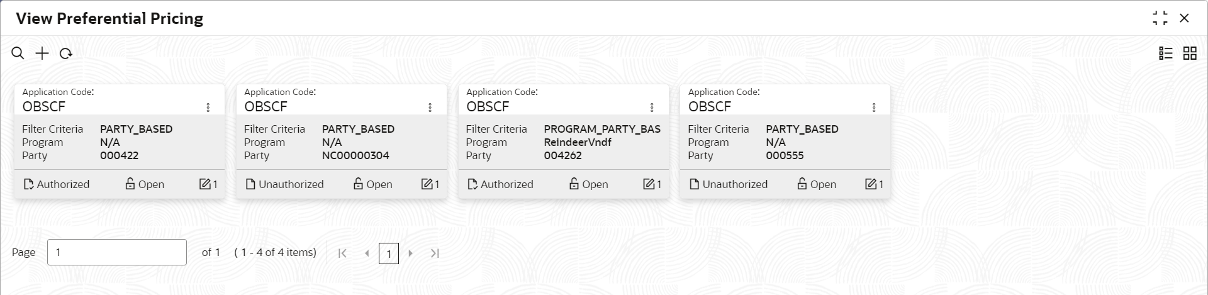1208x295 pixels.
Task: Click the Authorized document icon on first card
Action: [28, 184]
